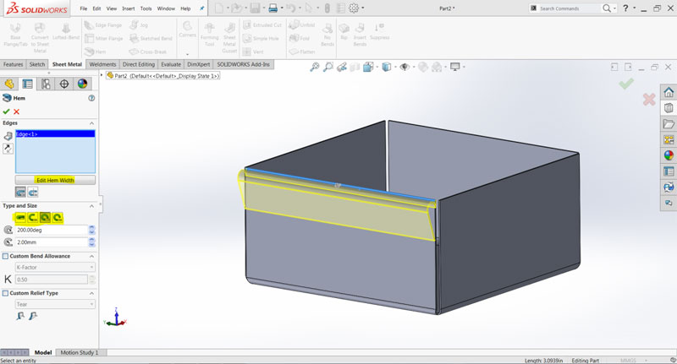Cancel the Hem with the red X
677x364 pixels.
click(x=16, y=111)
